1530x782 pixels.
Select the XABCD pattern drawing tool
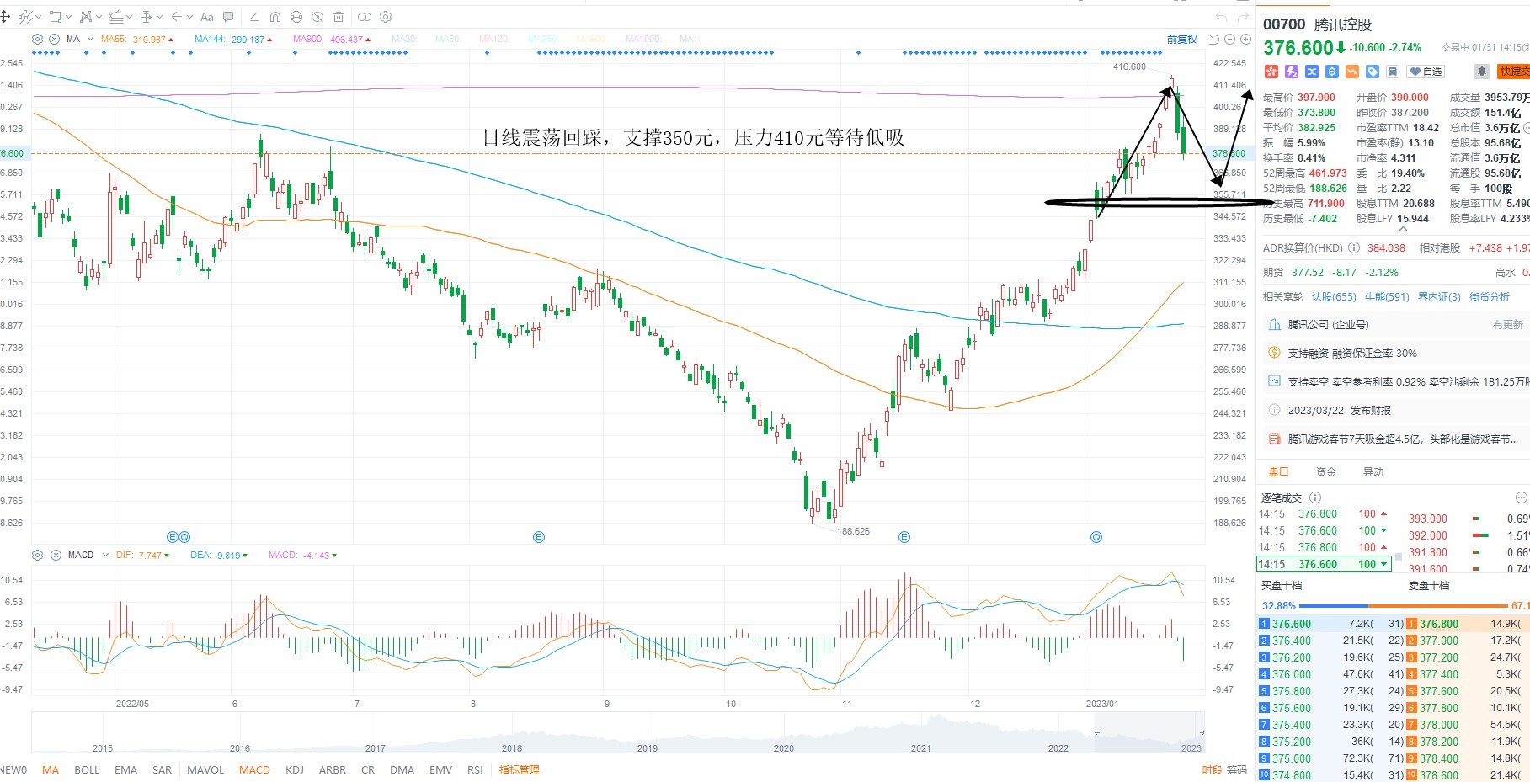[86, 17]
